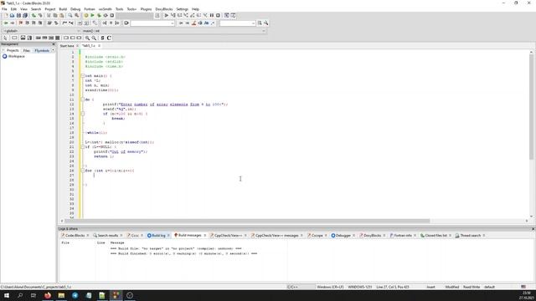536x301 pixels.
Task: Click the 'Windows (CR+LF)' status bar entry
Action: [x=330, y=287]
